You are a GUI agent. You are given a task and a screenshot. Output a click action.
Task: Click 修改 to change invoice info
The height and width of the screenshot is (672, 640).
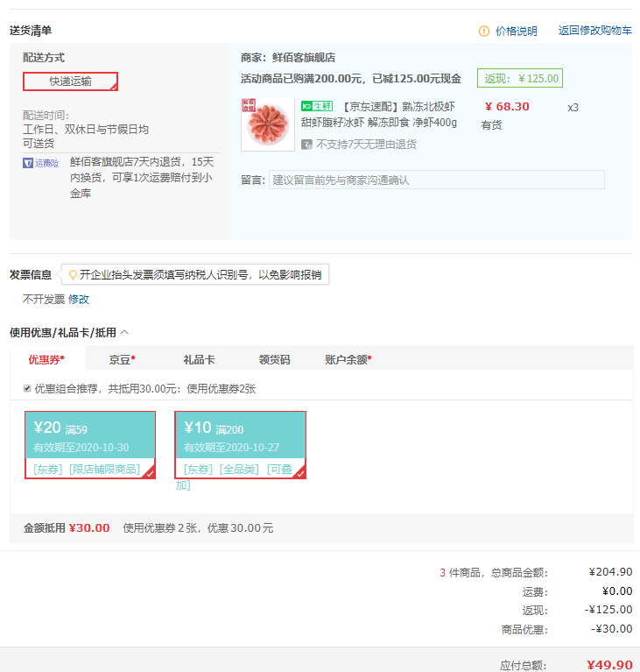tap(79, 299)
